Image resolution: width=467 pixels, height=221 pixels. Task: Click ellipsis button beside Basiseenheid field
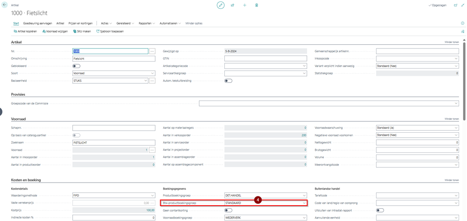(x=152, y=80)
